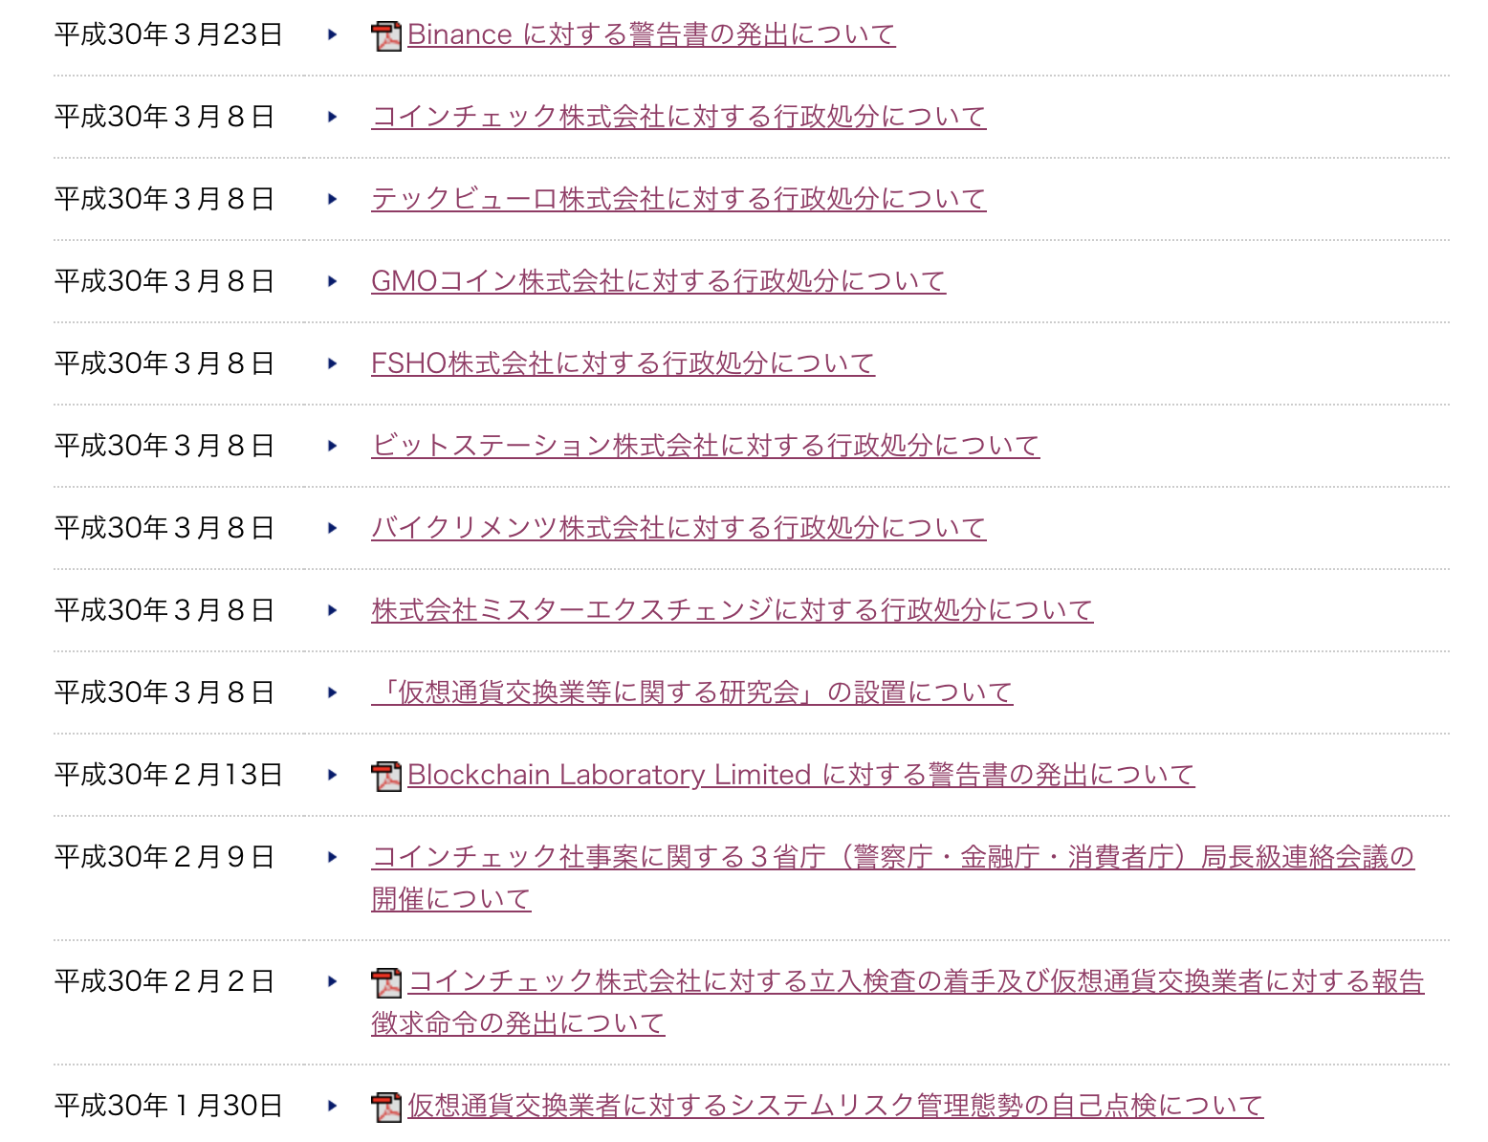The width and height of the screenshot is (1488, 1142).
Task: Open FSHO株式会社に対する行政処分について
Action: 623,363
